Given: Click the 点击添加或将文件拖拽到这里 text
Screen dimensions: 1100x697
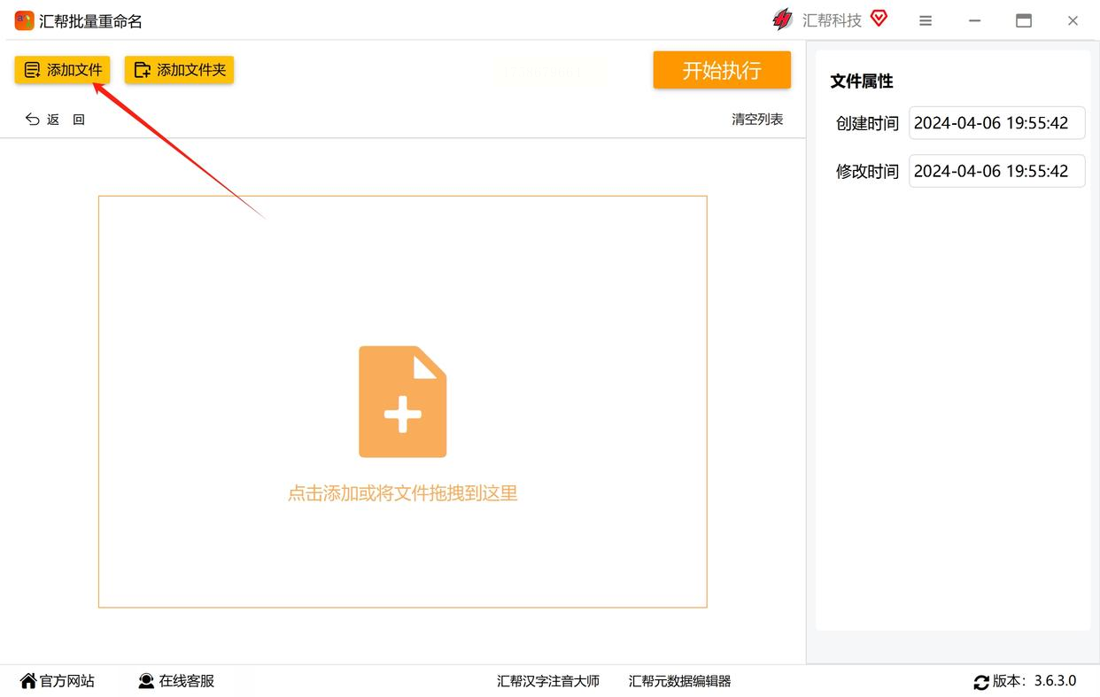Looking at the screenshot, I should 402,493.
